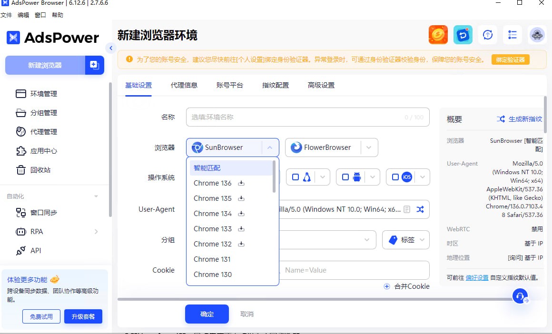This screenshot has width=552, height=334.
Task: Click the AdsPower logo icon
Action: [13, 37]
